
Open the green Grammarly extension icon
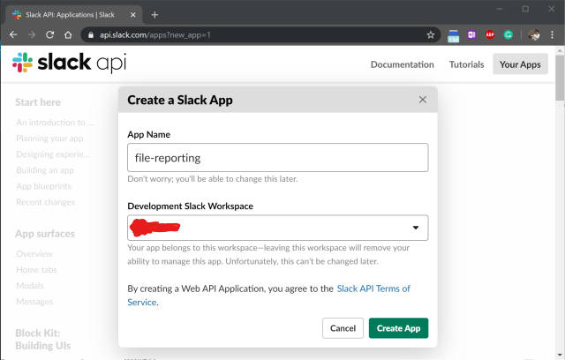pos(508,35)
